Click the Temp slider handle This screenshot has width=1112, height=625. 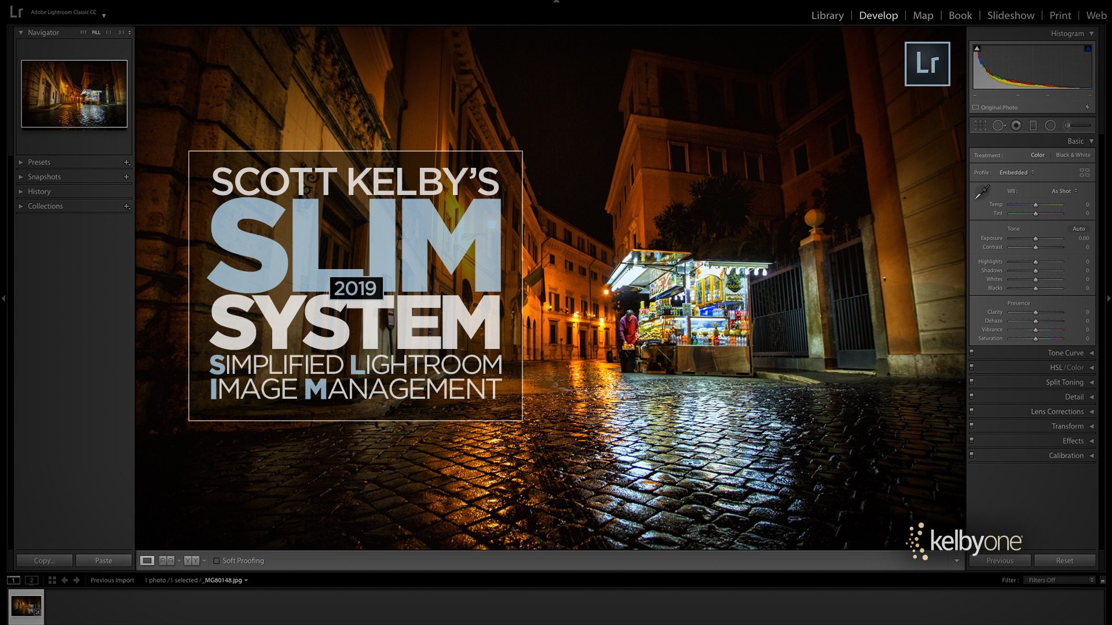coord(1036,205)
